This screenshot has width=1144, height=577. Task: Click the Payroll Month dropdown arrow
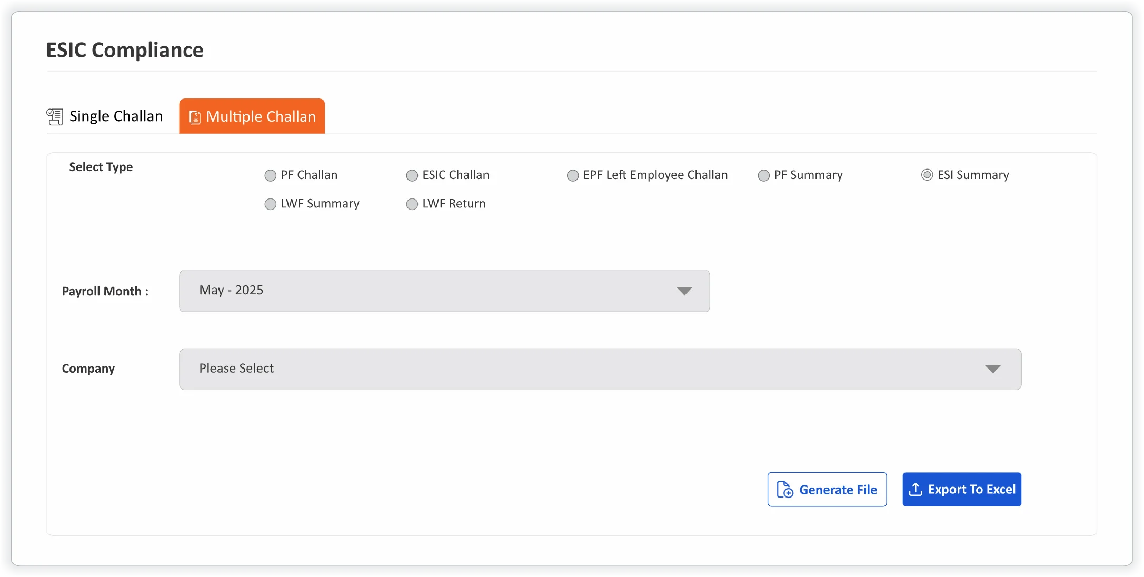684,291
